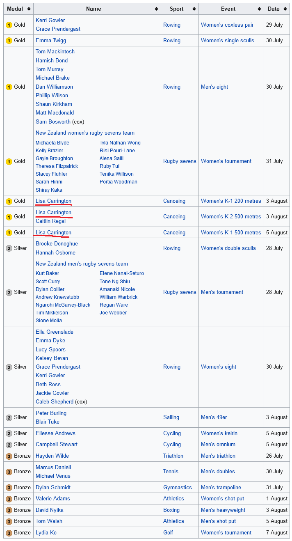Viewport: 292px width, 541px height.
Task: Open Dylan Schmidt link
Action: pos(53,487)
